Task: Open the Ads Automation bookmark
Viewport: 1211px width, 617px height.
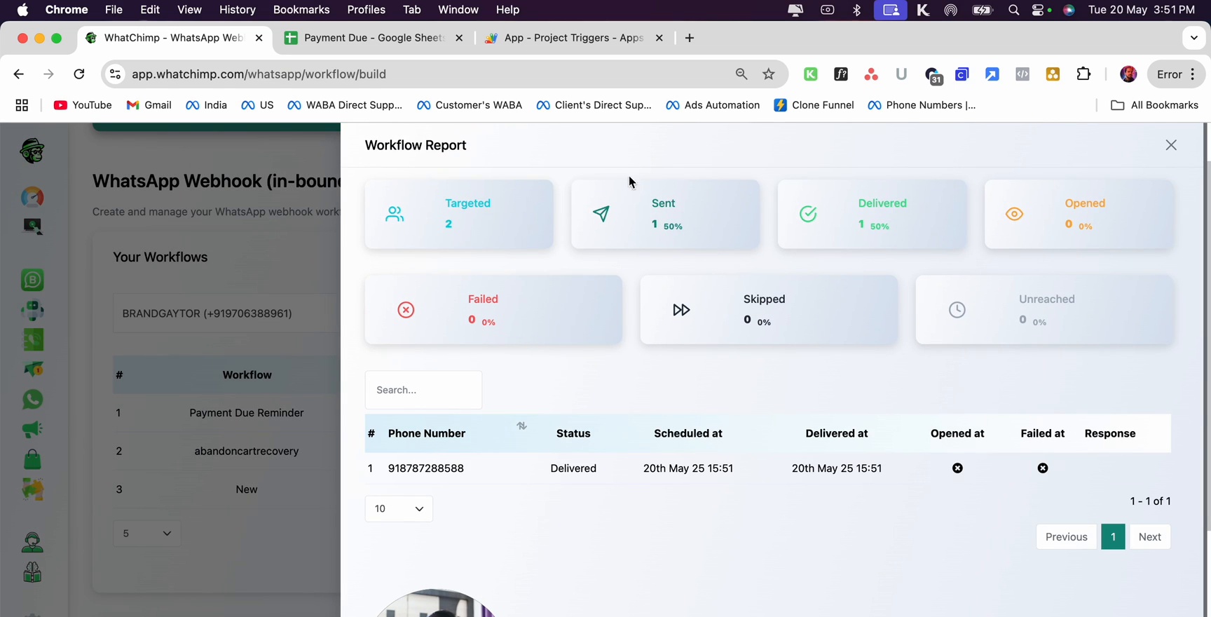Action: tap(713, 105)
